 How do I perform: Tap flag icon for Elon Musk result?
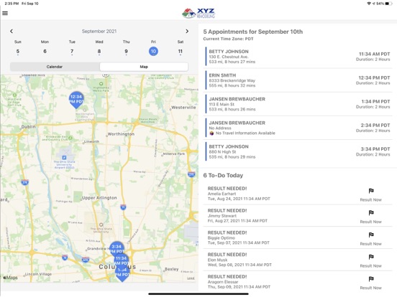click(371, 257)
